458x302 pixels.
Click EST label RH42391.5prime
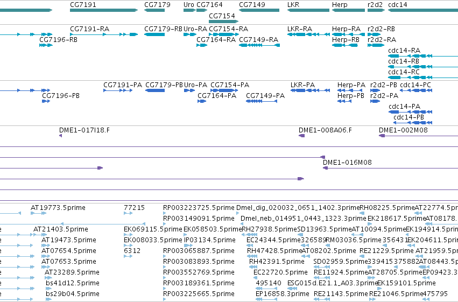(277, 262)
